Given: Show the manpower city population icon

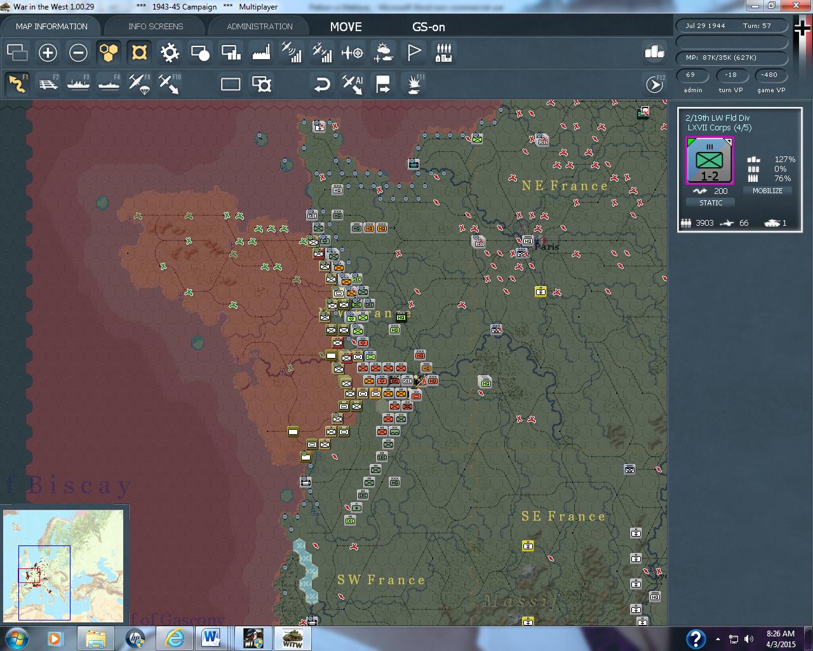Looking at the screenshot, I should tap(444, 53).
